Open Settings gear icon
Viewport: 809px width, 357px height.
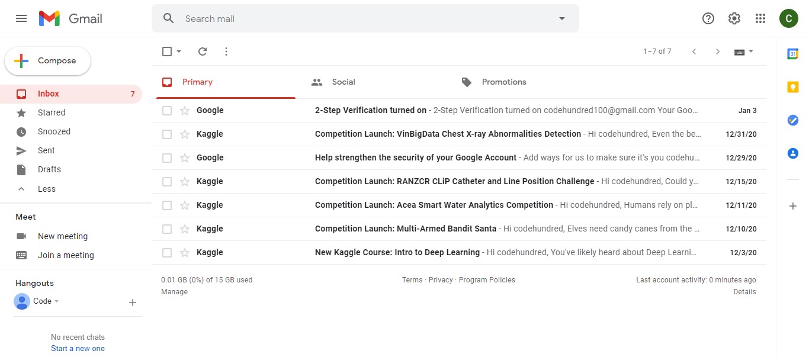[x=734, y=18]
